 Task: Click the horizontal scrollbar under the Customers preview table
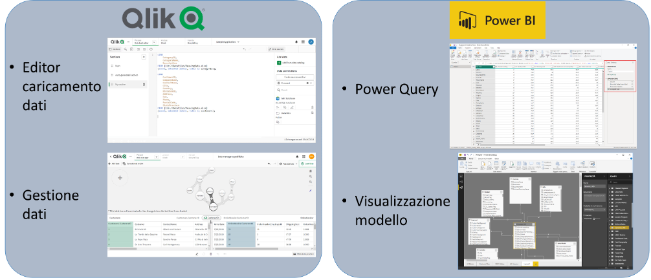point(123,248)
